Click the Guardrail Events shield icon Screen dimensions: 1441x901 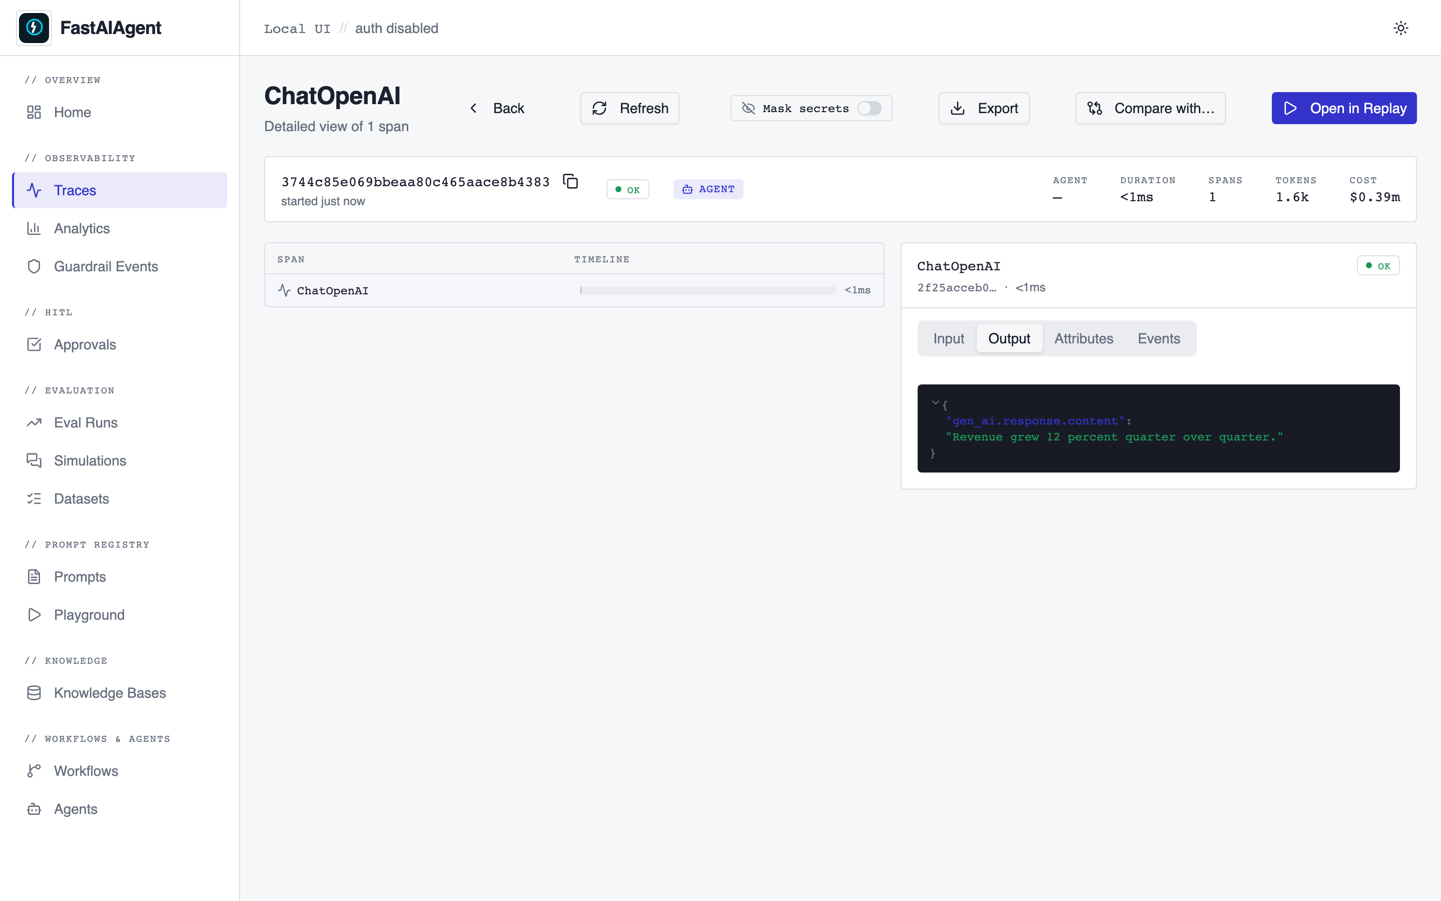pos(34,266)
